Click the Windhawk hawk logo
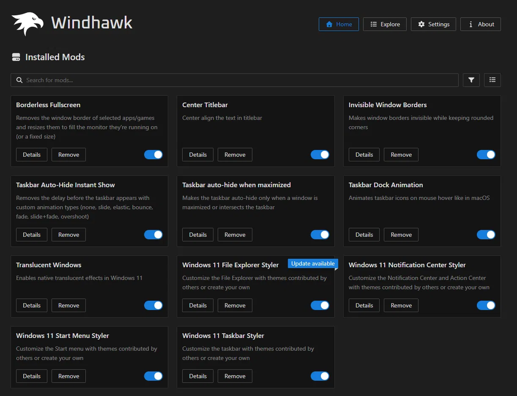Screen dimensions: 517x396 [x=27, y=24]
